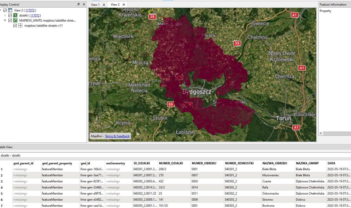The height and width of the screenshot is (208, 351).
Task: Click the Ostromecko cell
Action: [x=278, y=194]
